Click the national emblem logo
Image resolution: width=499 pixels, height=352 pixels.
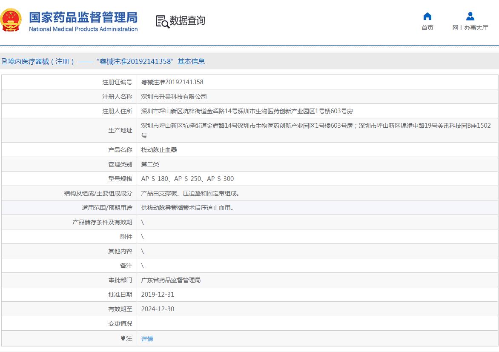(x=11, y=20)
